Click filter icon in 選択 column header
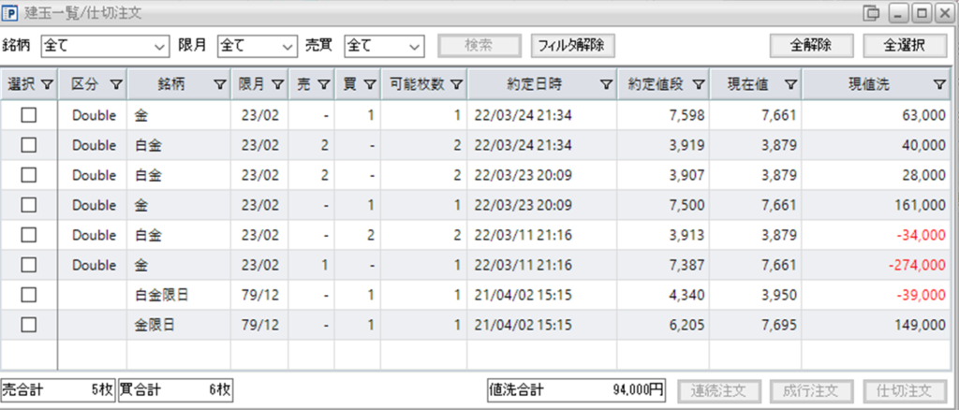Image resolution: width=959 pixels, height=410 pixels. click(47, 85)
